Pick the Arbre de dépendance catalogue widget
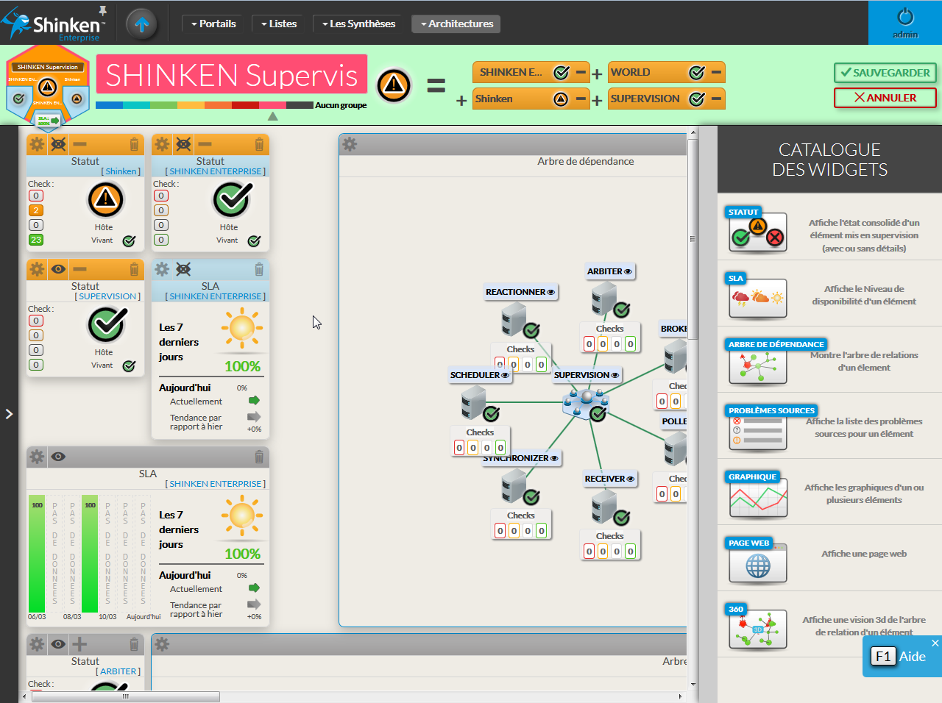Viewport: 942px width, 703px height. (758, 365)
